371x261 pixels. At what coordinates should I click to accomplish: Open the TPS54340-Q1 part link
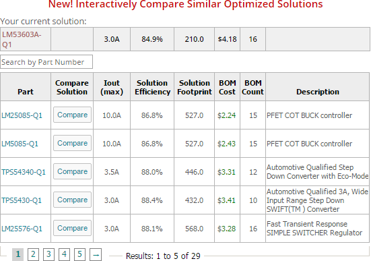pos(24,172)
